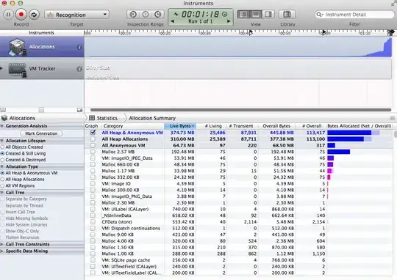The image size is (397, 280).
Task: Click the timeline horizontal scrollbar
Action: (x=240, y=110)
